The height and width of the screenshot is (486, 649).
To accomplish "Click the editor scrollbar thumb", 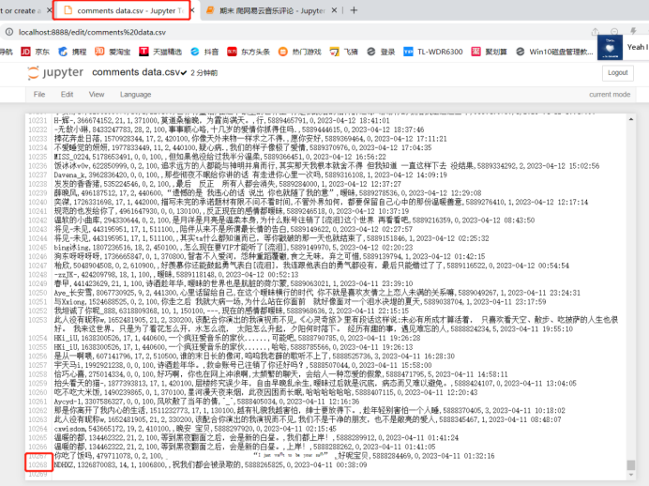I will tap(631, 464).
